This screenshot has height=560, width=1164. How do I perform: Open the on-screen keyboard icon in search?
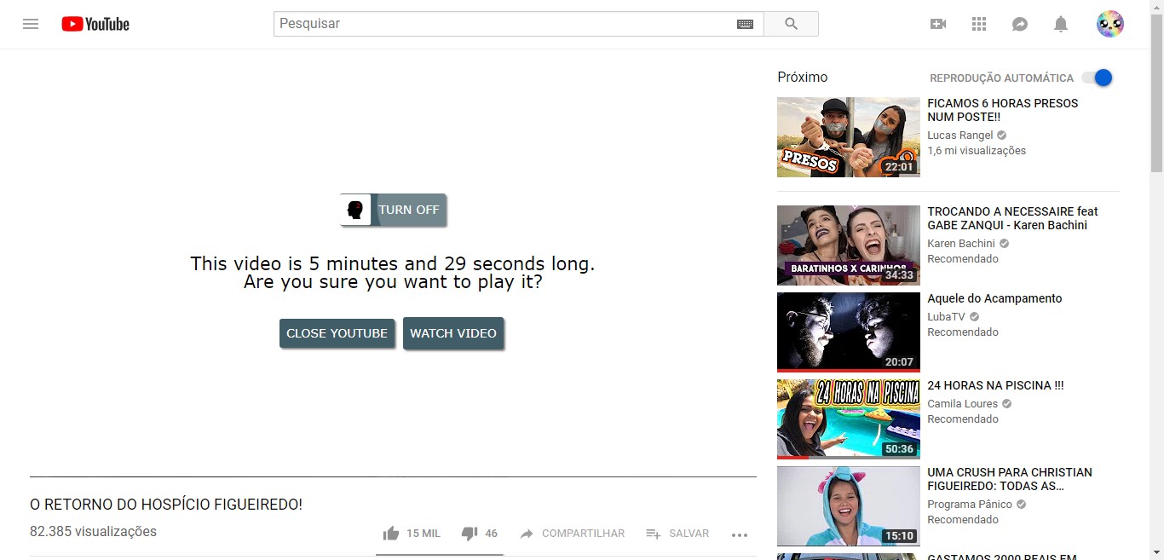tap(745, 24)
